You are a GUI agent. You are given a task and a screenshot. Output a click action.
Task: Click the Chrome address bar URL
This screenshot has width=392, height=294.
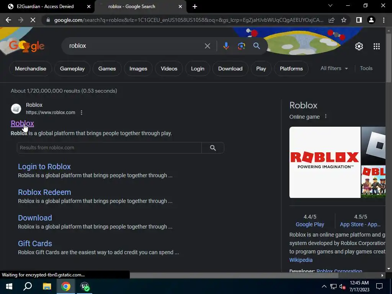pos(189,20)
